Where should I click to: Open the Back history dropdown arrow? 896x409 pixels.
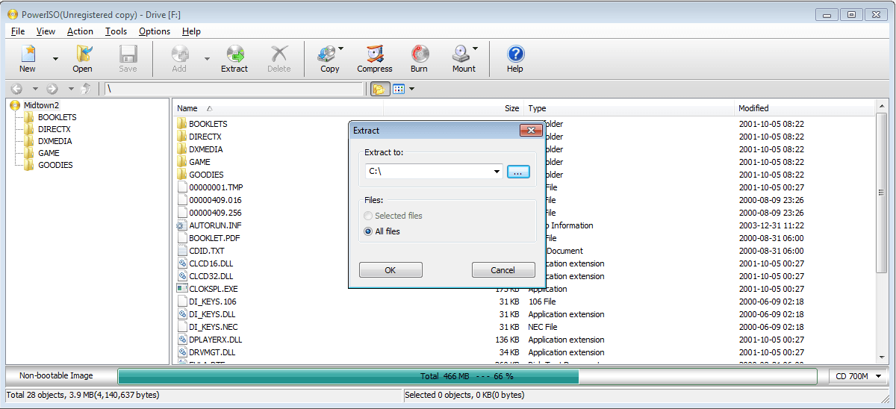(x=34, y=89)
